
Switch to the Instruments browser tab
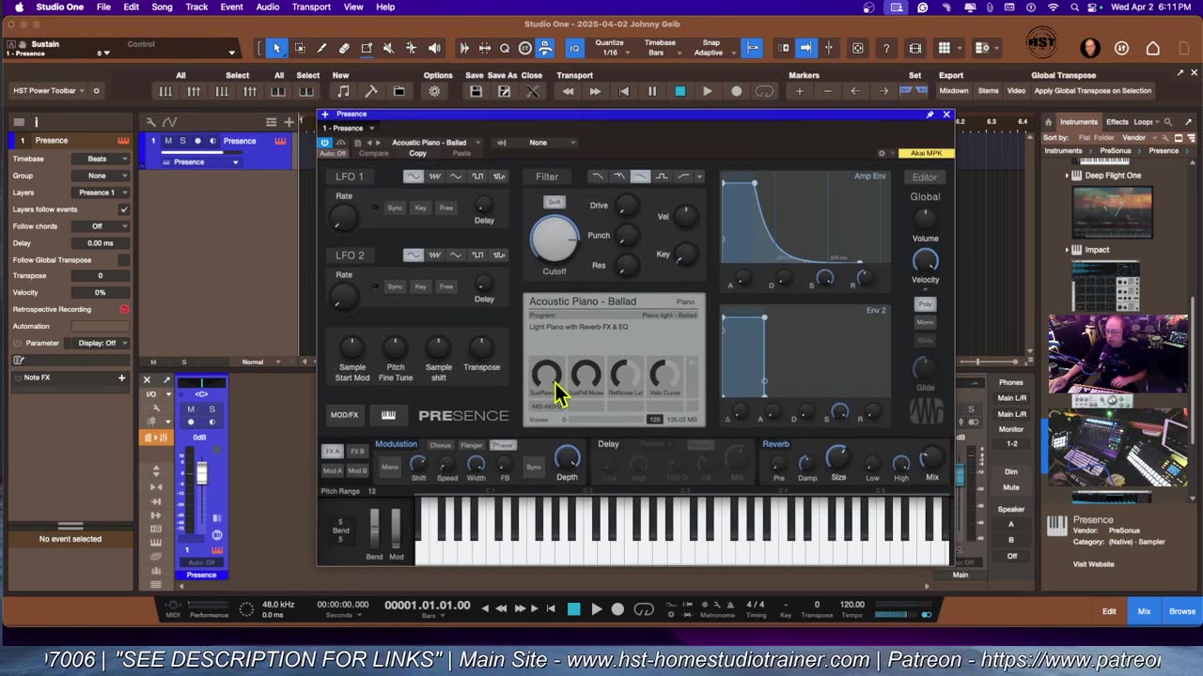[1078, 121]
